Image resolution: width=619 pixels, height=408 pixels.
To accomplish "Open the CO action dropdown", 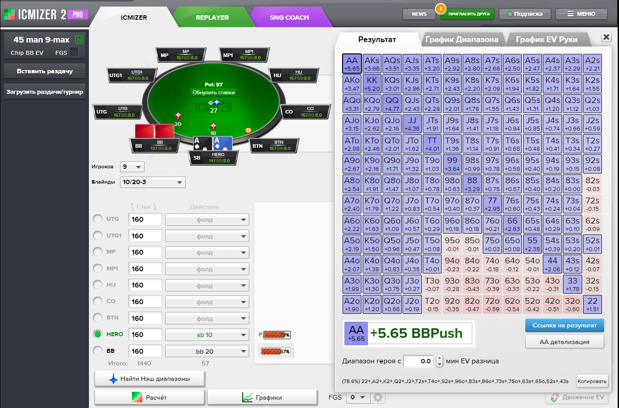I will click(x=207, y=302).
